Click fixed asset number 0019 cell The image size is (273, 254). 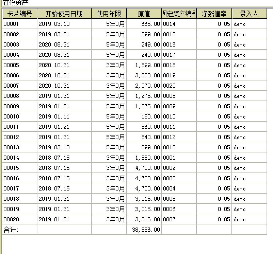click(179, 75)
